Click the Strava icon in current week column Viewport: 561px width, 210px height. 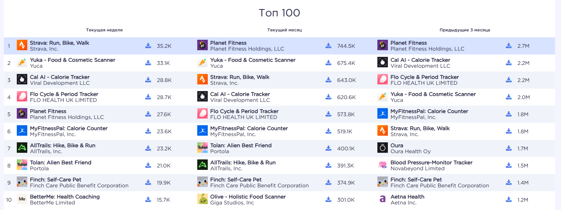point(22,45)
